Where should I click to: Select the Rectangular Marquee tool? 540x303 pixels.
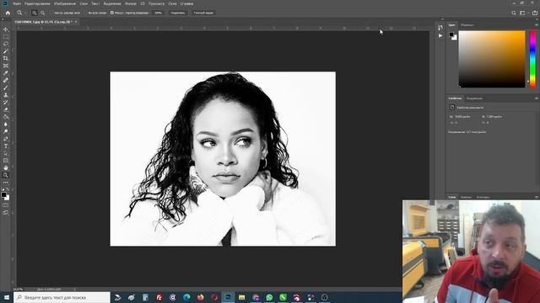6,37
